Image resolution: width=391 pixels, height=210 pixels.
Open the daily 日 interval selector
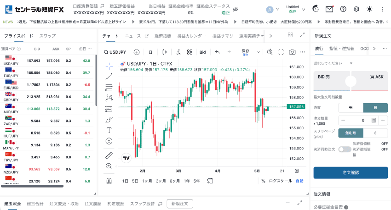(x=150, y=52)
